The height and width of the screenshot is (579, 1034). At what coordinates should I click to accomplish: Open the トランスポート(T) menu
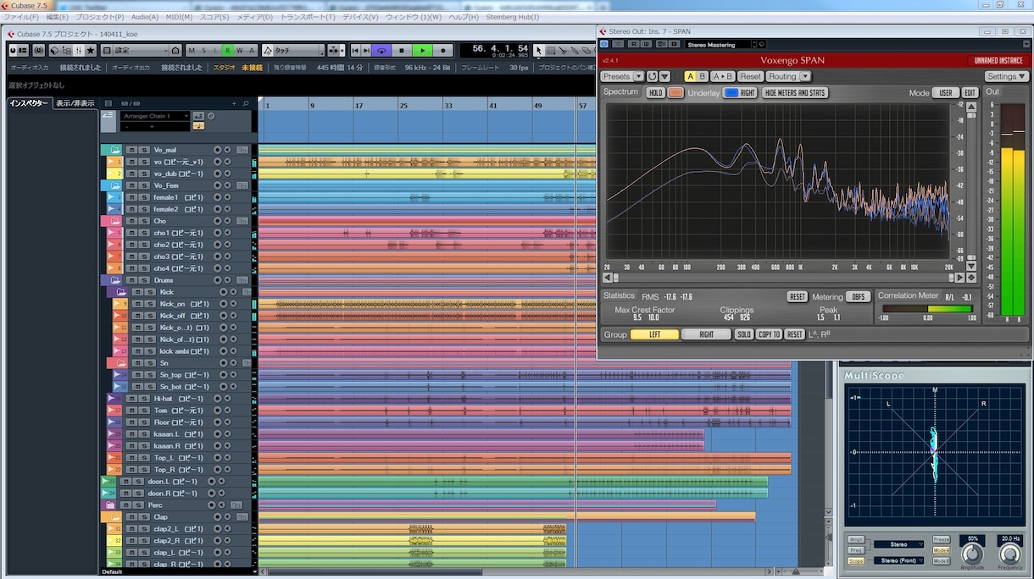coord(308,17)
